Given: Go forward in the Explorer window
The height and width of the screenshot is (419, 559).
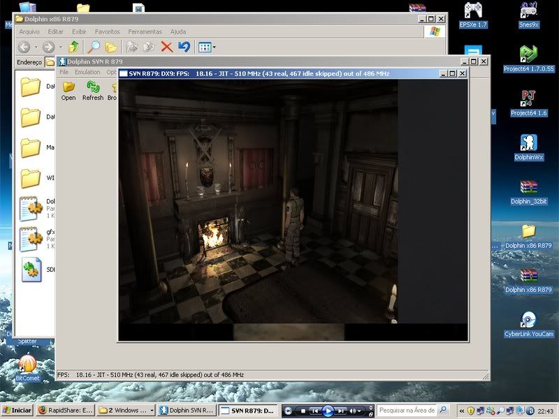Looking at the screenshot, I should tap(48, 47).
